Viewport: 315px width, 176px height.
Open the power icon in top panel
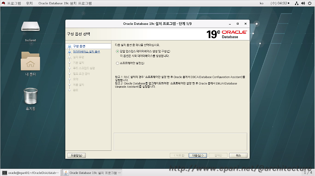pos(310,3)
